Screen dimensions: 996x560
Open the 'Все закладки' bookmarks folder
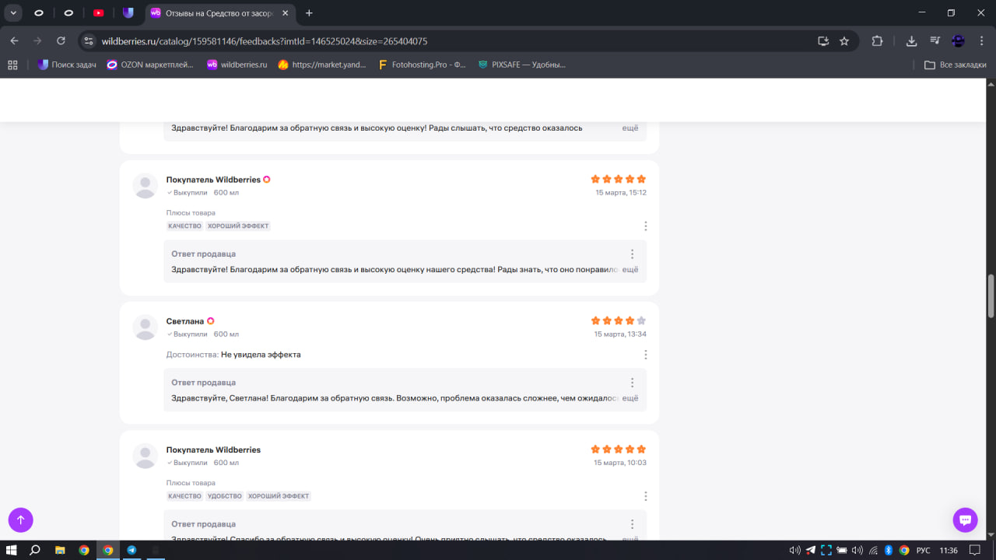point(955,65)
